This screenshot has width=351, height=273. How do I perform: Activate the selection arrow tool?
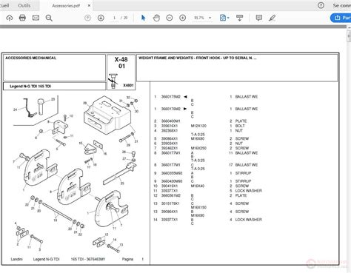pyautogui.click(x=143, y=18)
